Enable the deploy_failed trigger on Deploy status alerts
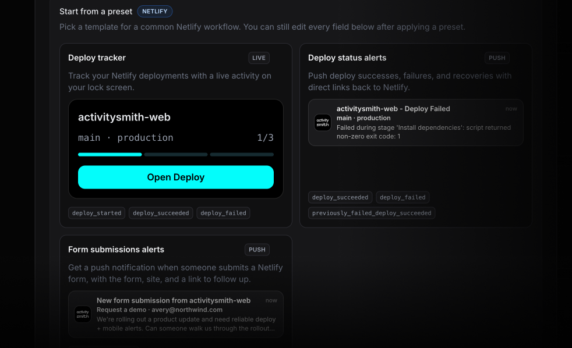Viewport: 572px width, 348px height. point(402,197)
